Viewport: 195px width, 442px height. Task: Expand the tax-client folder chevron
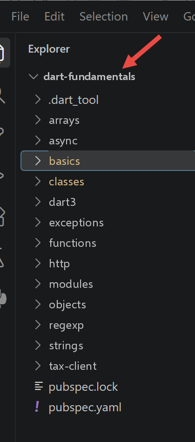point(38,366)
